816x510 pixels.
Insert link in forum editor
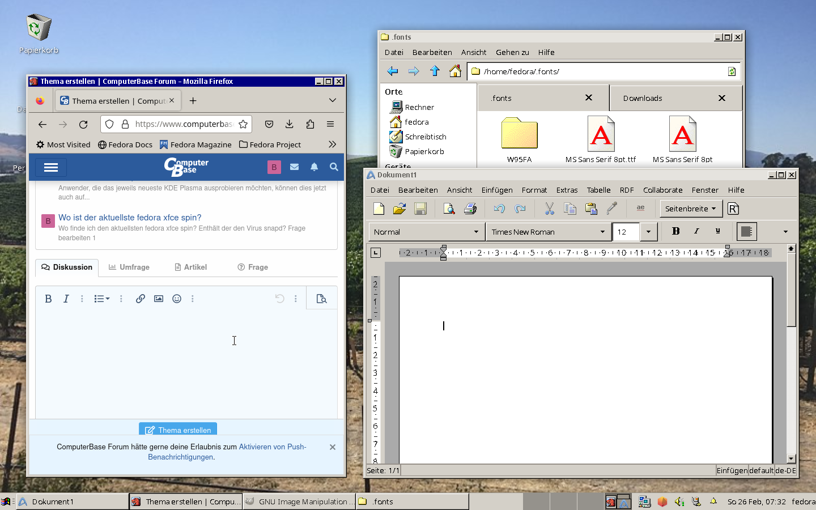(x=141, y=299)
